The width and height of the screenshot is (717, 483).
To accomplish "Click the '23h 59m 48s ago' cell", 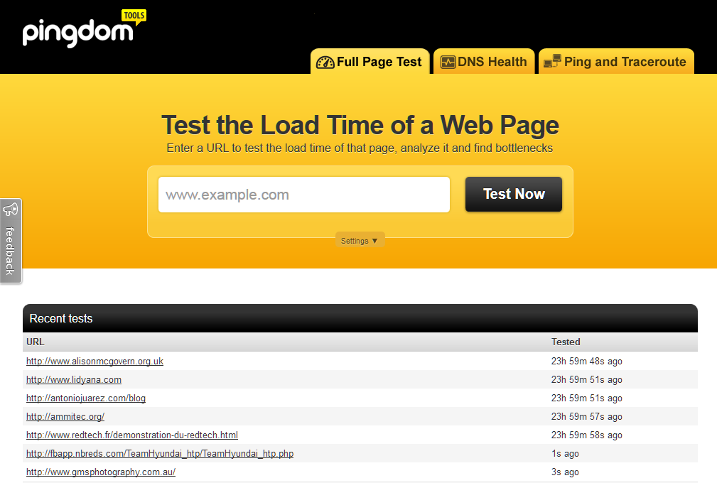I will 587,361.
